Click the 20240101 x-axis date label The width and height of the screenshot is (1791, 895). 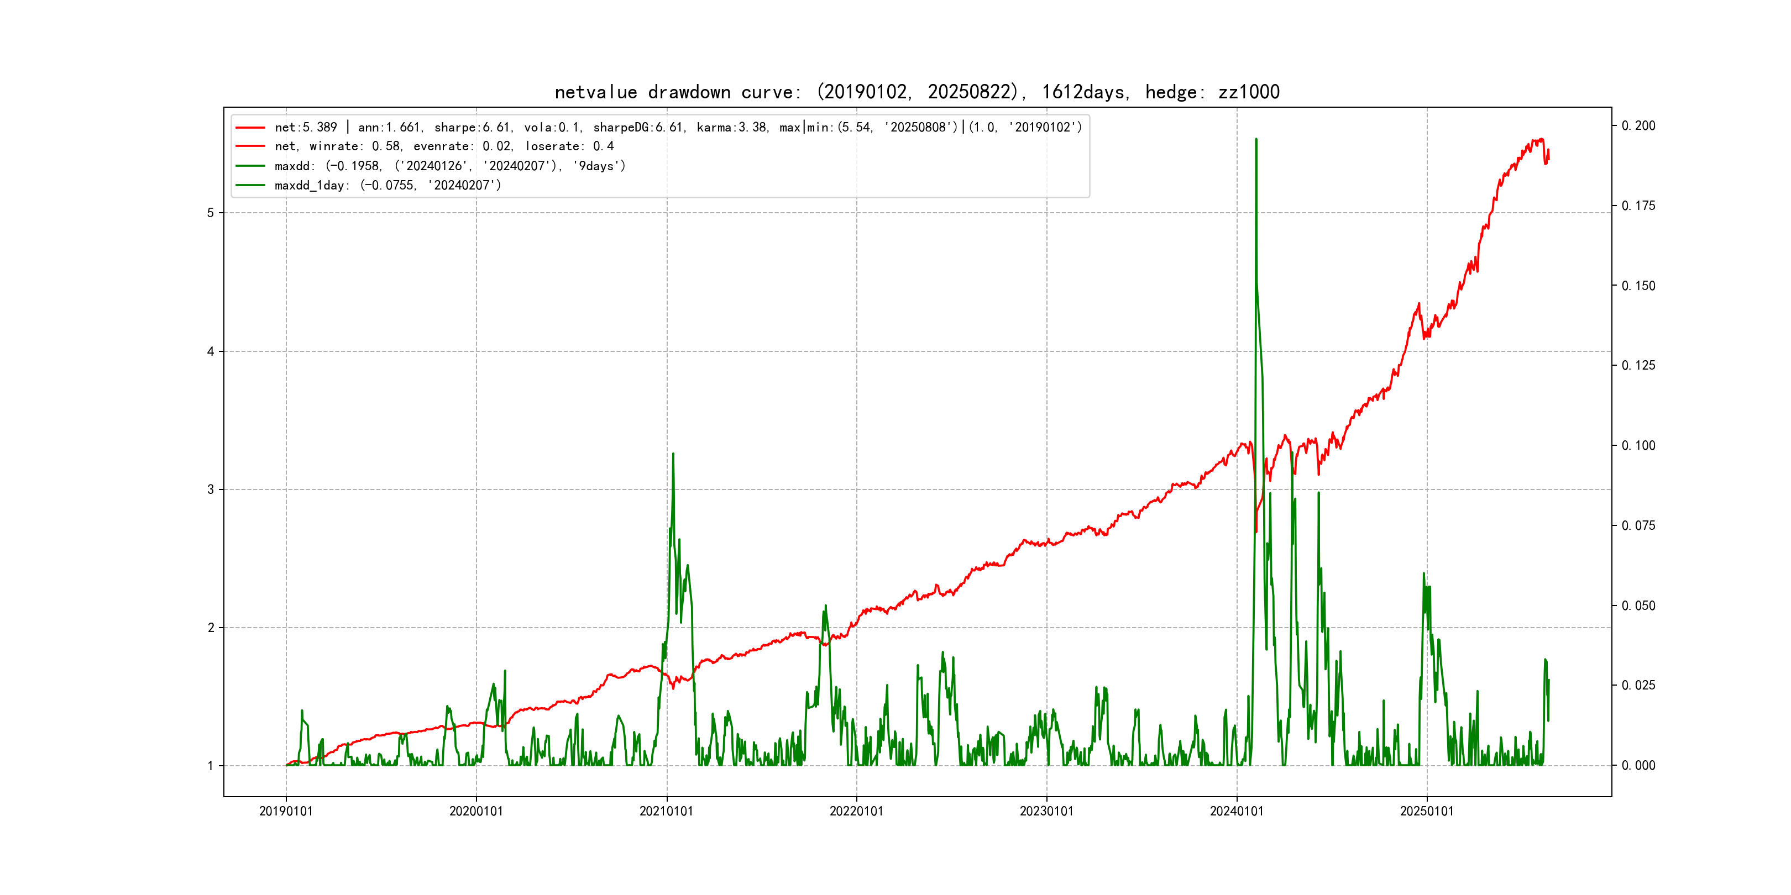coord(1236,811)
